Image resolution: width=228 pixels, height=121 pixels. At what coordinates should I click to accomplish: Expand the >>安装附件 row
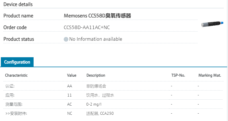pos(16,113)
